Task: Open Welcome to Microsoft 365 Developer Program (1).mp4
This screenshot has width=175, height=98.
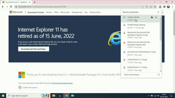Action: coord(140,35)
